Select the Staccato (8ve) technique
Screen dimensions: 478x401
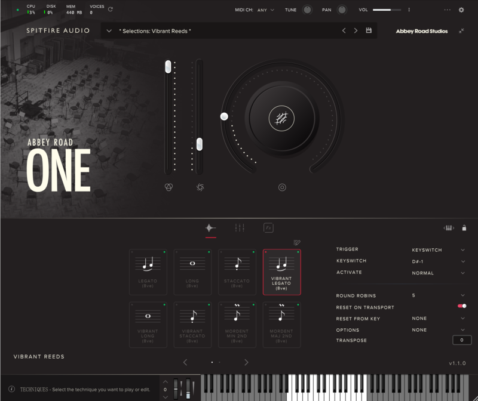(x=237, y=272)
